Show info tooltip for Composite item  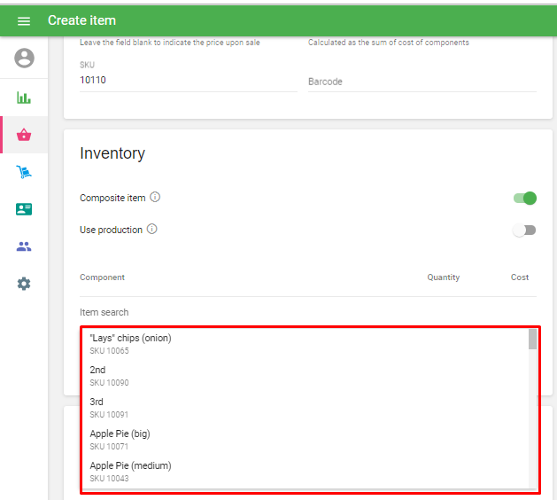pos(155,198)
